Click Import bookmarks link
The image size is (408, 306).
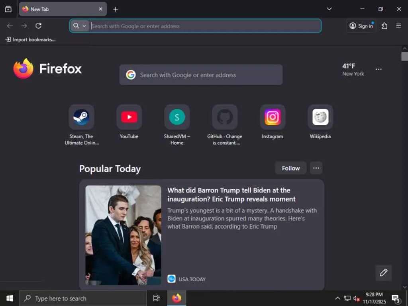[x=30, y=39]
